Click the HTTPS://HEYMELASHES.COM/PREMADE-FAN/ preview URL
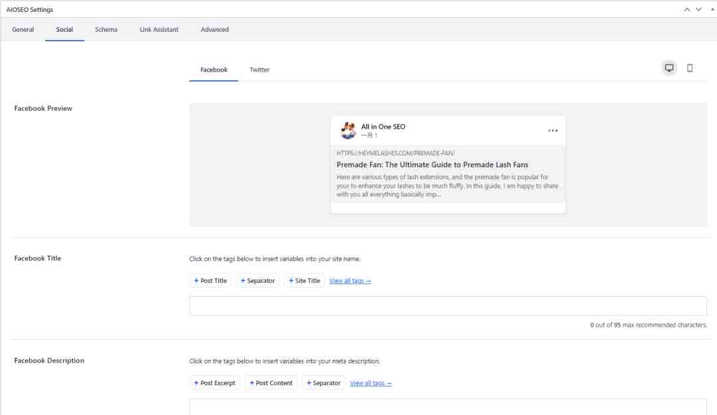The width and height of the screenshot is (717, 415). click(396, 153)
